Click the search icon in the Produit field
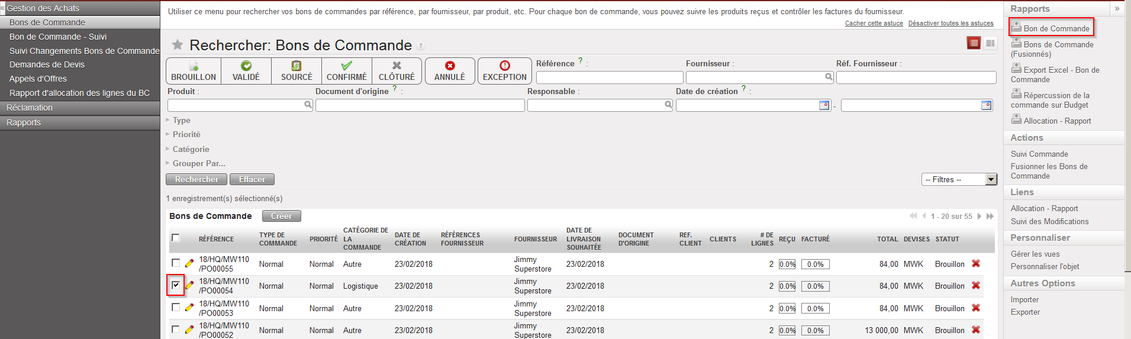The height and width of the screenshot is (339, 1131). pos(308,105)
